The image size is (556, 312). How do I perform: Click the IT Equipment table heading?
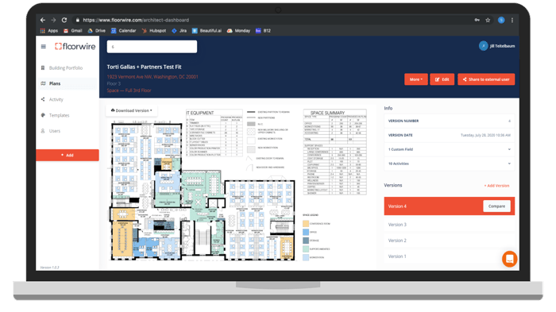[200, 113]
